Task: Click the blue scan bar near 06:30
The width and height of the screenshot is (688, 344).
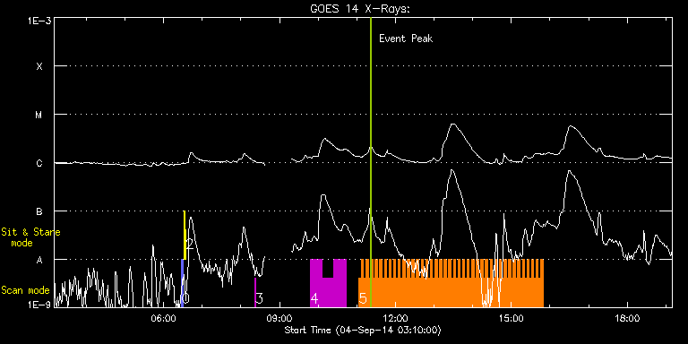Action: pos(183,283)
